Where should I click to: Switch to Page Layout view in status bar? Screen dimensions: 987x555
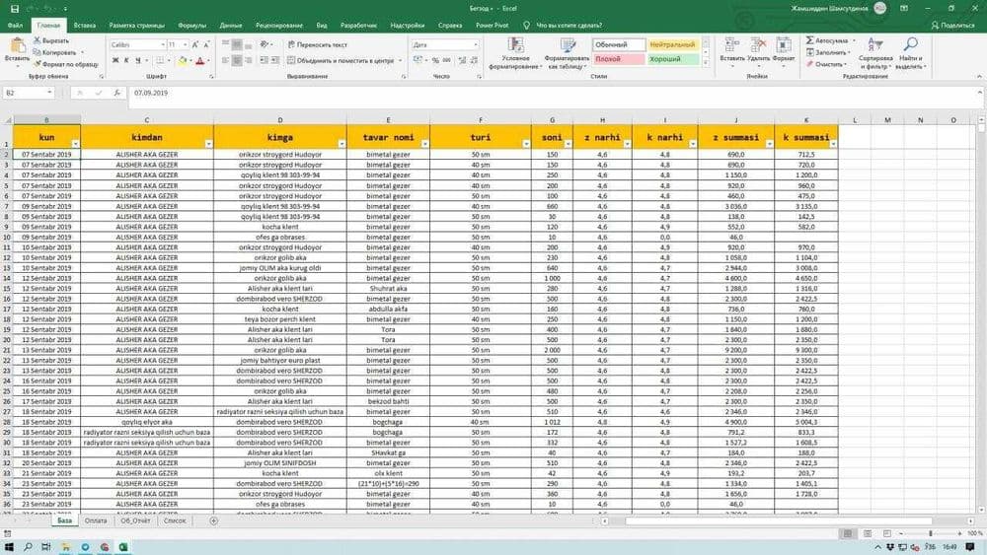pyautogui.click(x=868, y=533)
